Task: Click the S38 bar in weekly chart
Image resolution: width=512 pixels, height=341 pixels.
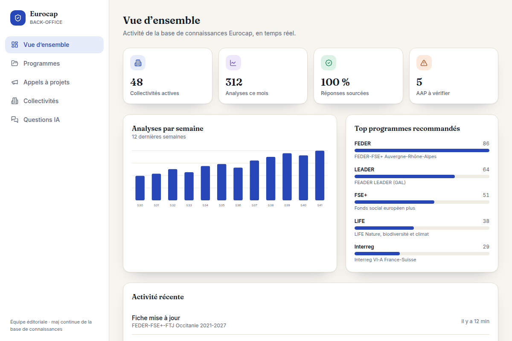Action: pyautogui.click(x=271, y=179)
